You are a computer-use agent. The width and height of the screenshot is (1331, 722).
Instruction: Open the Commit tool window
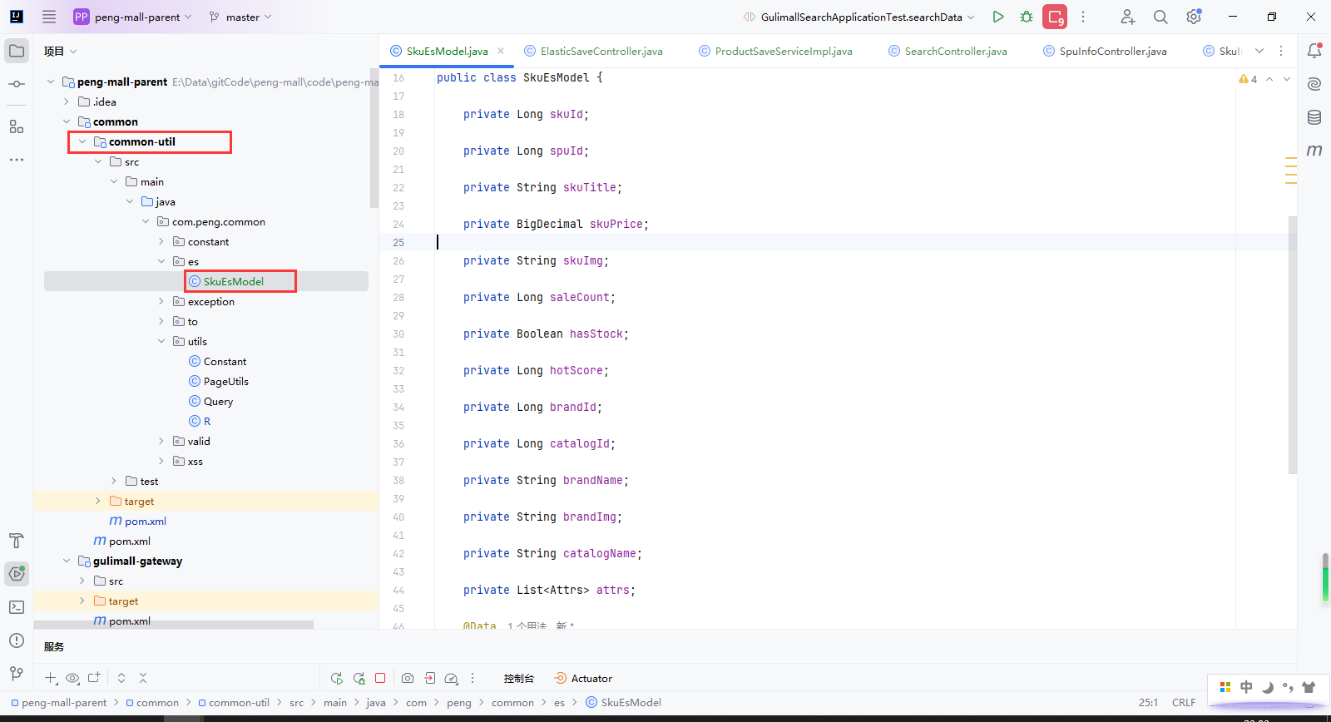click(17, 85)
